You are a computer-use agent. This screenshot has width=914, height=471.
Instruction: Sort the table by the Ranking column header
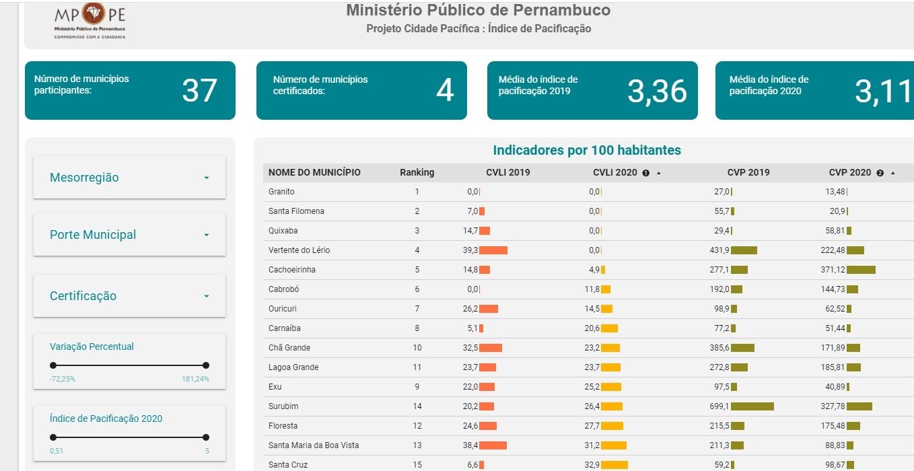point(417,172)
